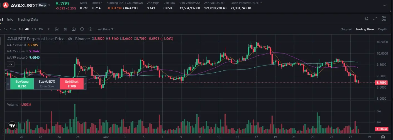Take a chart snapshot with camera icon
Viewport: 393px width, 140px height.
tap(74, 29)
